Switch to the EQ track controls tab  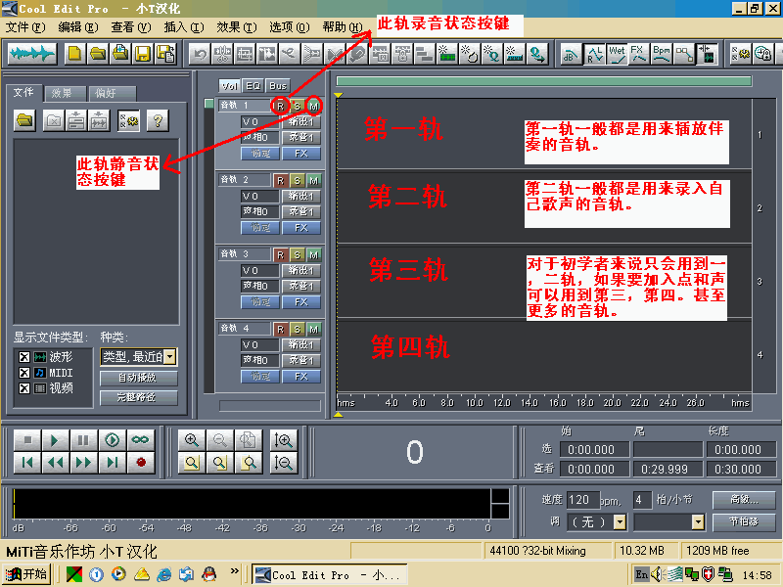(x=253, y=86)
